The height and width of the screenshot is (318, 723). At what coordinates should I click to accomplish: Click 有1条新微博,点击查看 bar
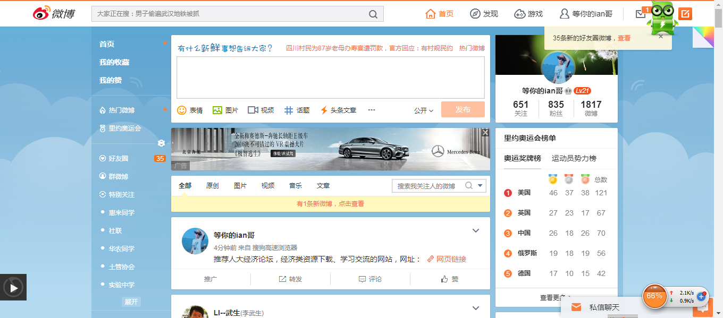coord(331,204)
